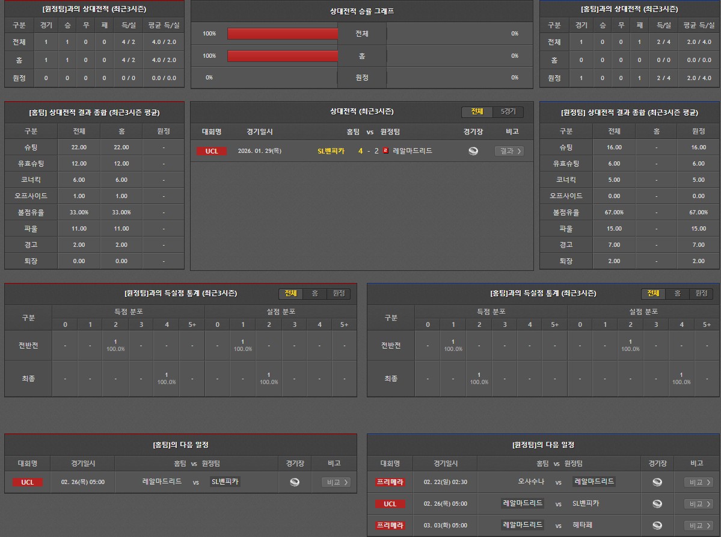Click the red 전체 win-rate bar

(x=283, y=34)
